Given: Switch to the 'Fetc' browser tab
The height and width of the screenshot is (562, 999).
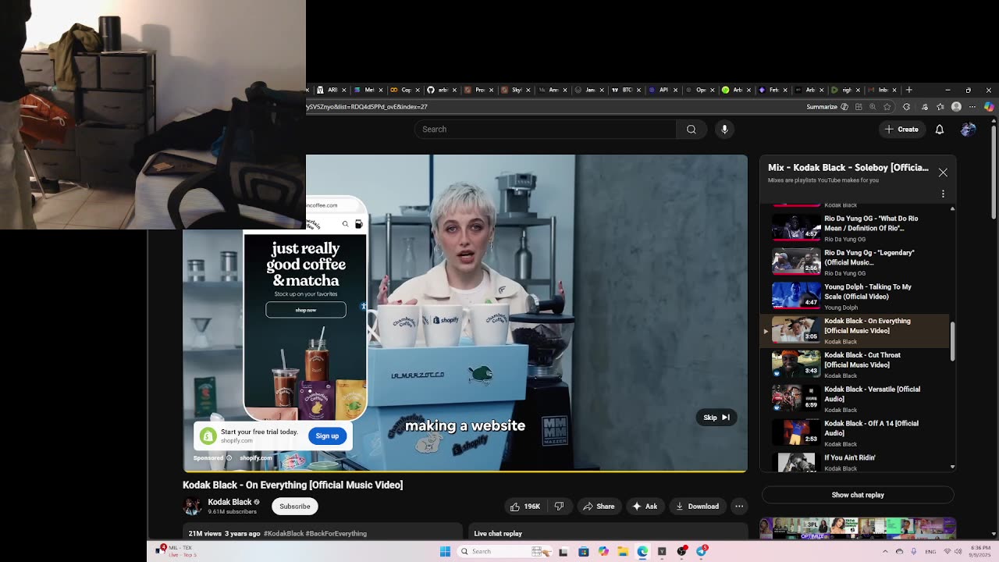Looking at the screenshot, I should [772, 90].
